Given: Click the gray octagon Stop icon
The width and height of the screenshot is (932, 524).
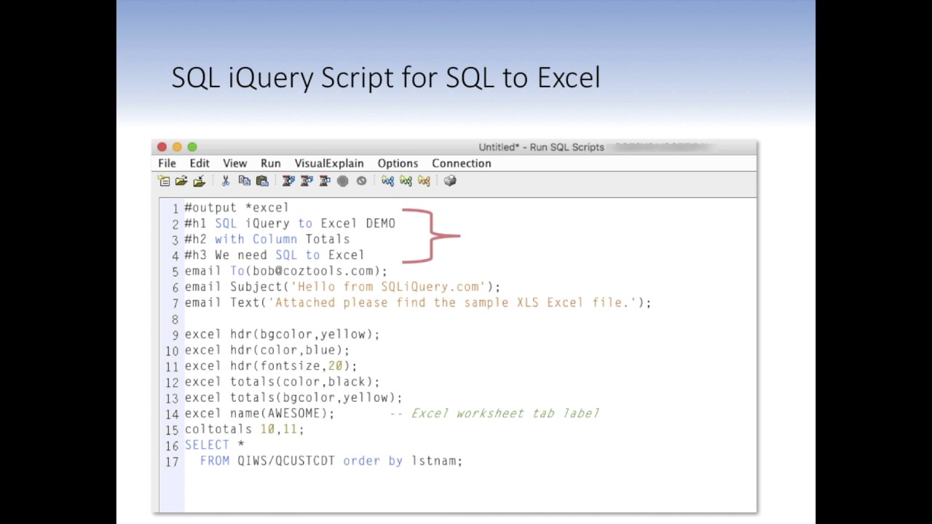Looking at the screenshot, I should (x=343, y=181).
